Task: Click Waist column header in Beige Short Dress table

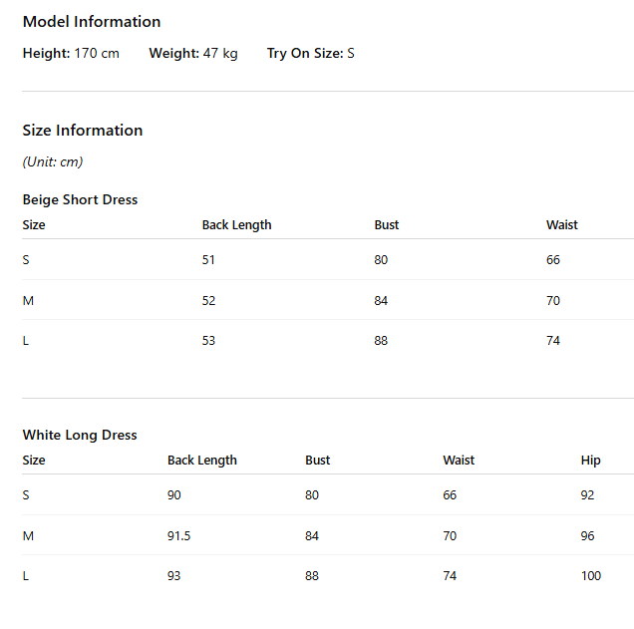Action: tap(561, 225)
